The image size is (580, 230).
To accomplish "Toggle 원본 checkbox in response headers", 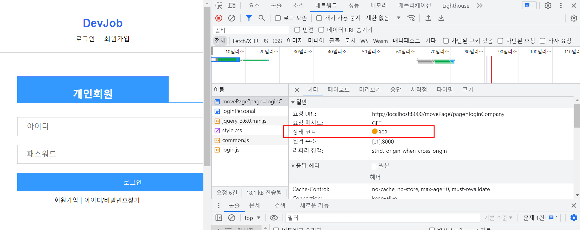I will pos(374,166).
